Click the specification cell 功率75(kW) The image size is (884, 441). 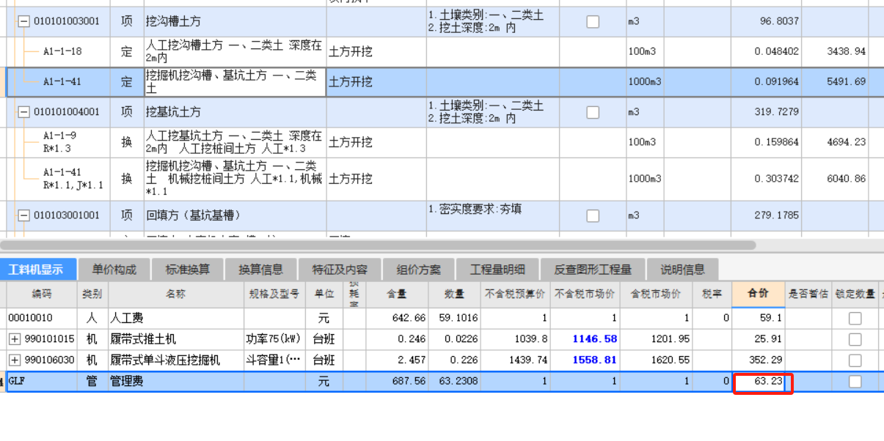(x=275, y=339)
